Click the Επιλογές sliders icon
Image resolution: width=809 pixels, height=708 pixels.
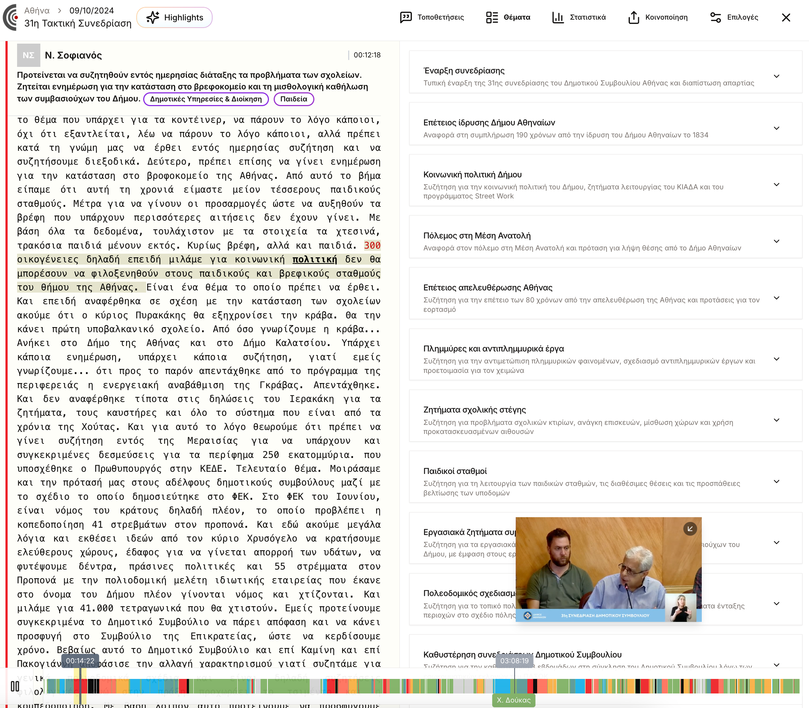click(x=716, y=17)
